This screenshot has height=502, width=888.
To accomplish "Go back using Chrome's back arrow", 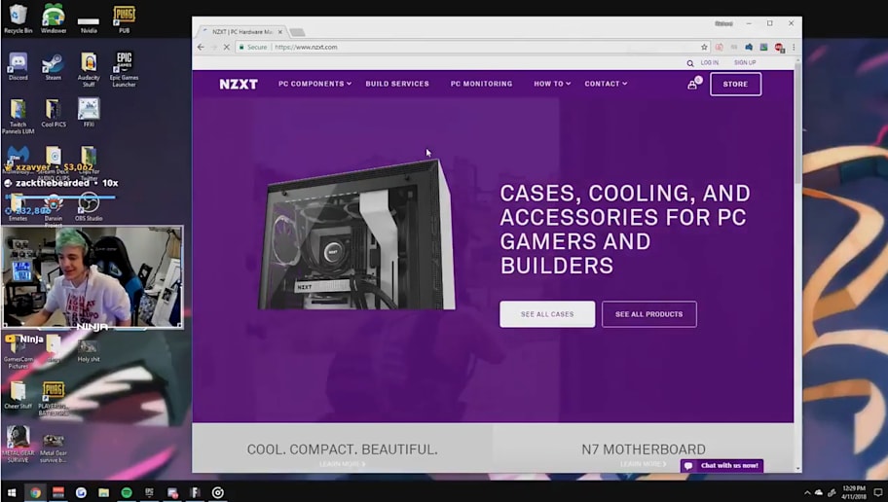I will click(201, 47).
